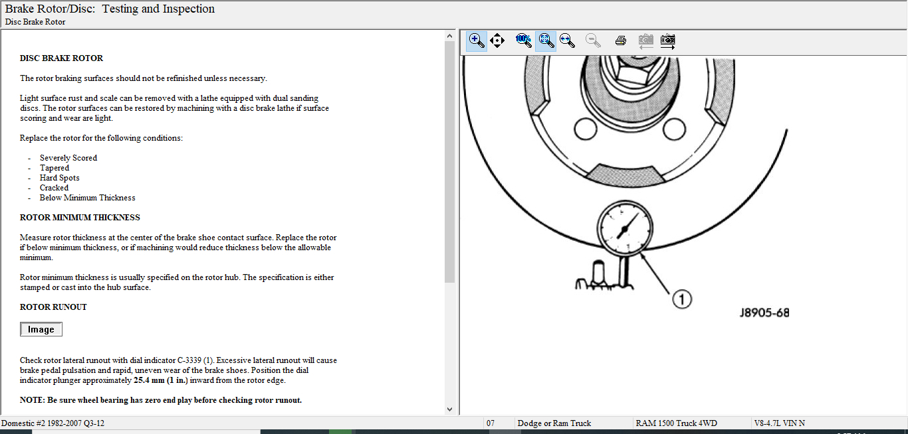908x434 pixels.
Task: Click the Image button under Rotor Runout
Action: [x=41, y=330]
